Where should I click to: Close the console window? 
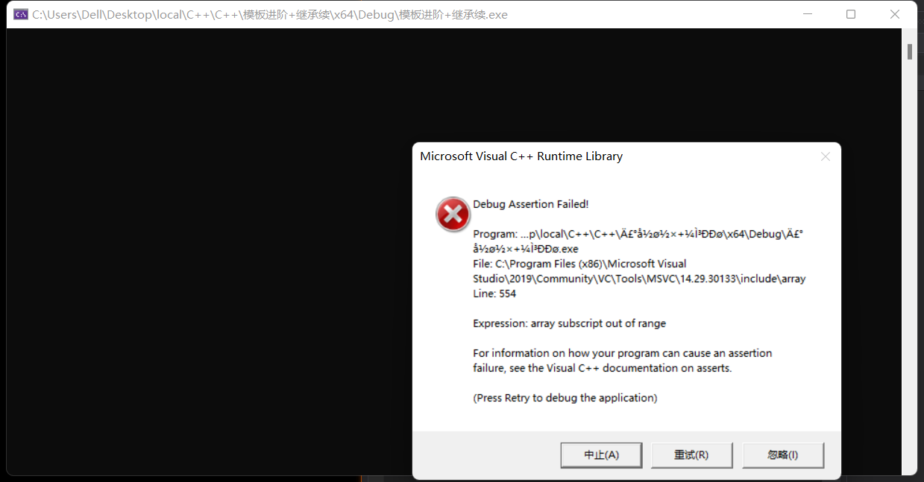pos(895,14)
